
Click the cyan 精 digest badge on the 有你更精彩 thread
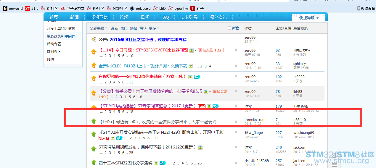197,77
